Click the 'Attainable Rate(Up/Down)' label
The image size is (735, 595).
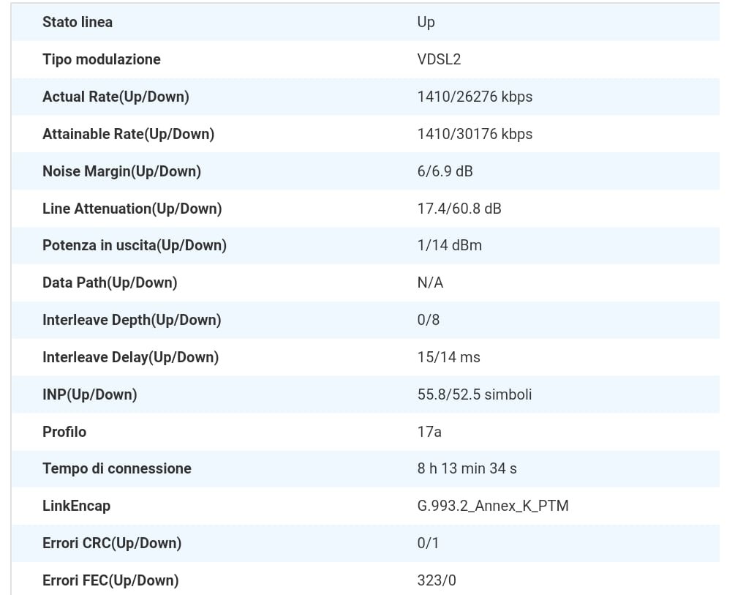click(x=129, y=134)
